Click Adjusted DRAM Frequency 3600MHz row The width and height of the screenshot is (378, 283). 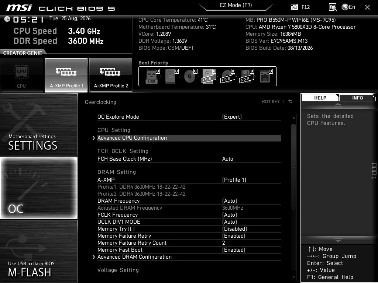(x=189, y=208)
